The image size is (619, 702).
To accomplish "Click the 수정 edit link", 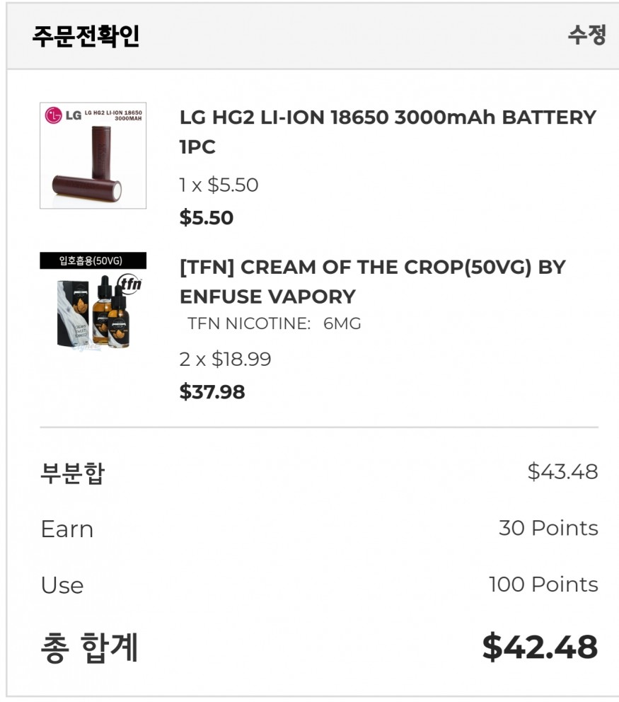I will coord(586,35).
